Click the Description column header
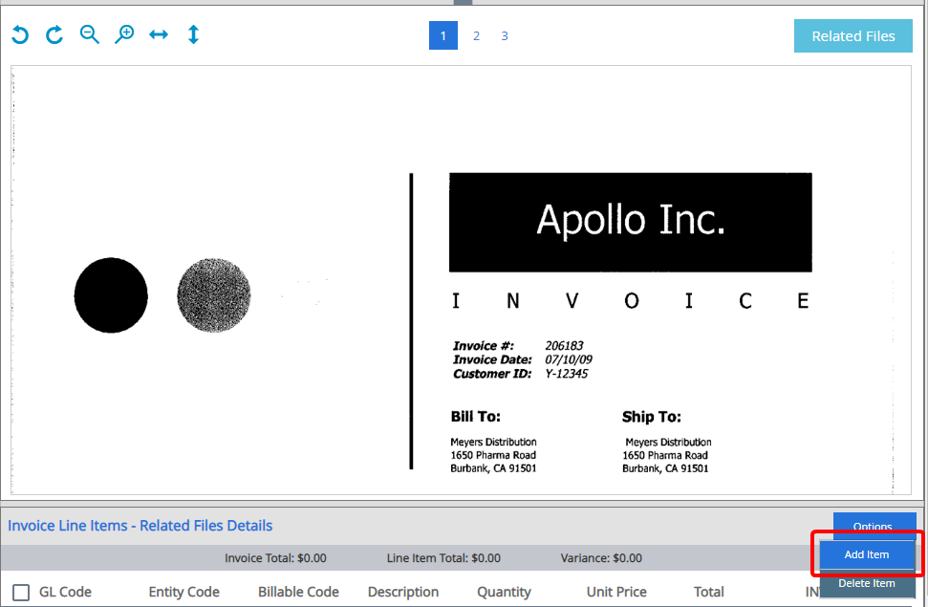 (x=403, y=592)
